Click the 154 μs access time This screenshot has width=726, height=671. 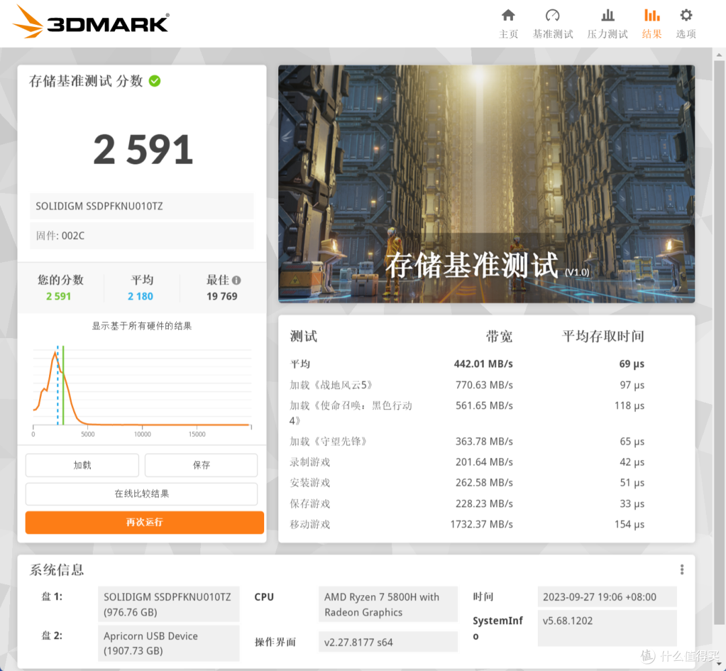[x=629, y=524]
